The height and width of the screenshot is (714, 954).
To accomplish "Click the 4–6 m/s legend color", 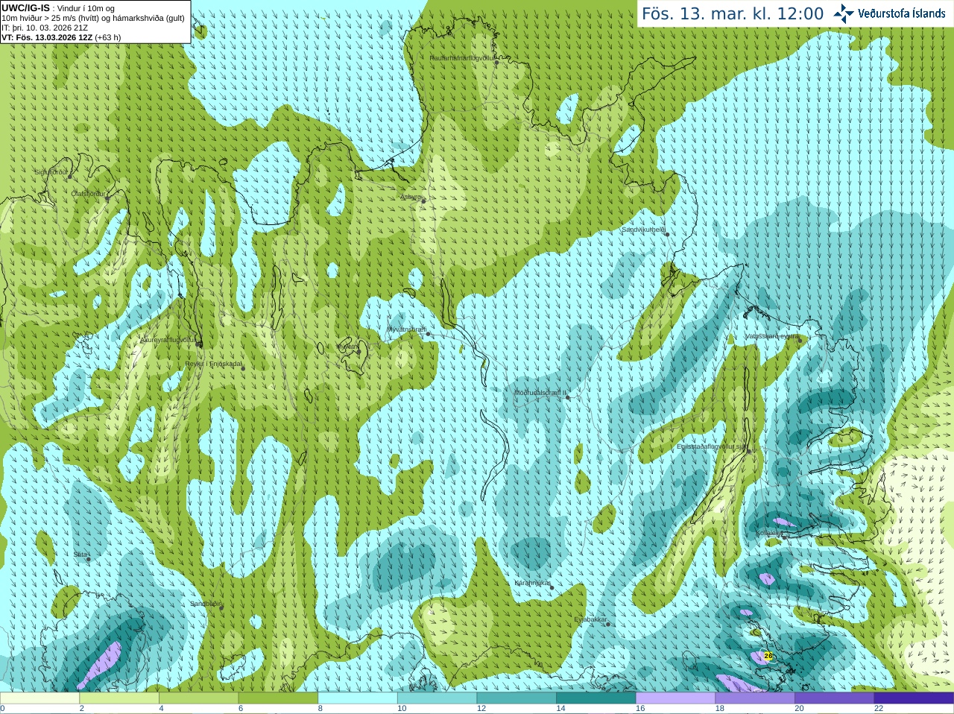I will click(x=198, y=698).
